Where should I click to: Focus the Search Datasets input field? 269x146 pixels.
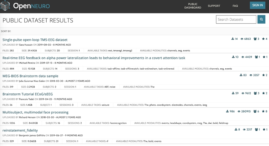click(x=236, y=19)
